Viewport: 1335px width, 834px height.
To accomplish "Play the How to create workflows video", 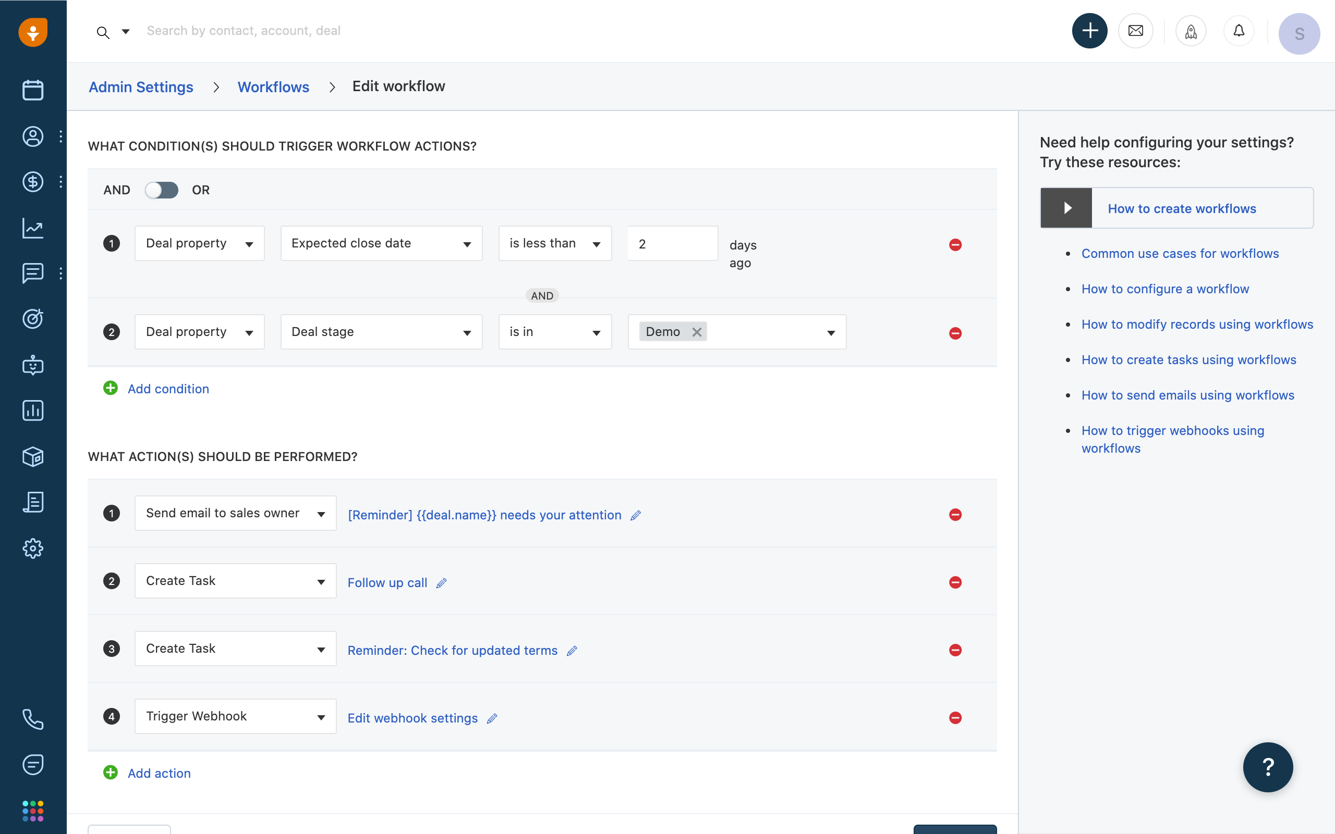I will [1066, 208].
